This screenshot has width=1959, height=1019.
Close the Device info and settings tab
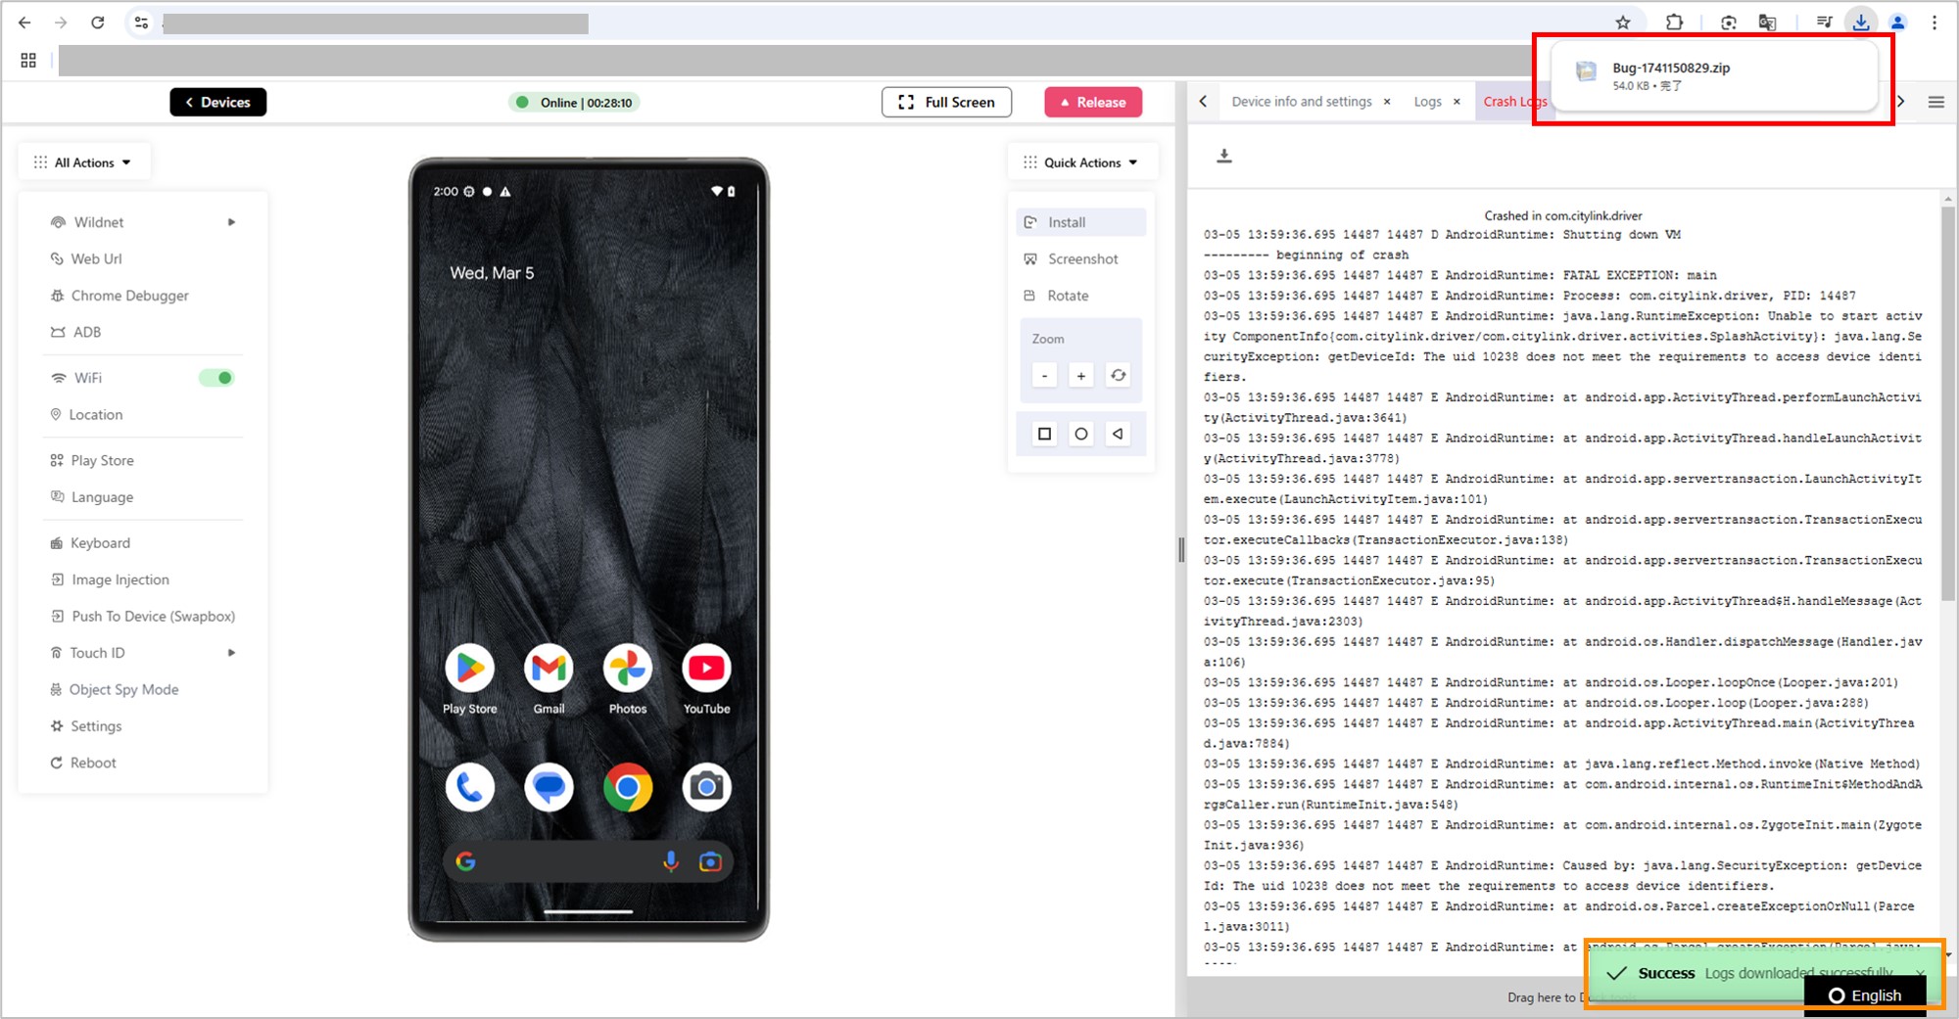tap(1387, 102)
